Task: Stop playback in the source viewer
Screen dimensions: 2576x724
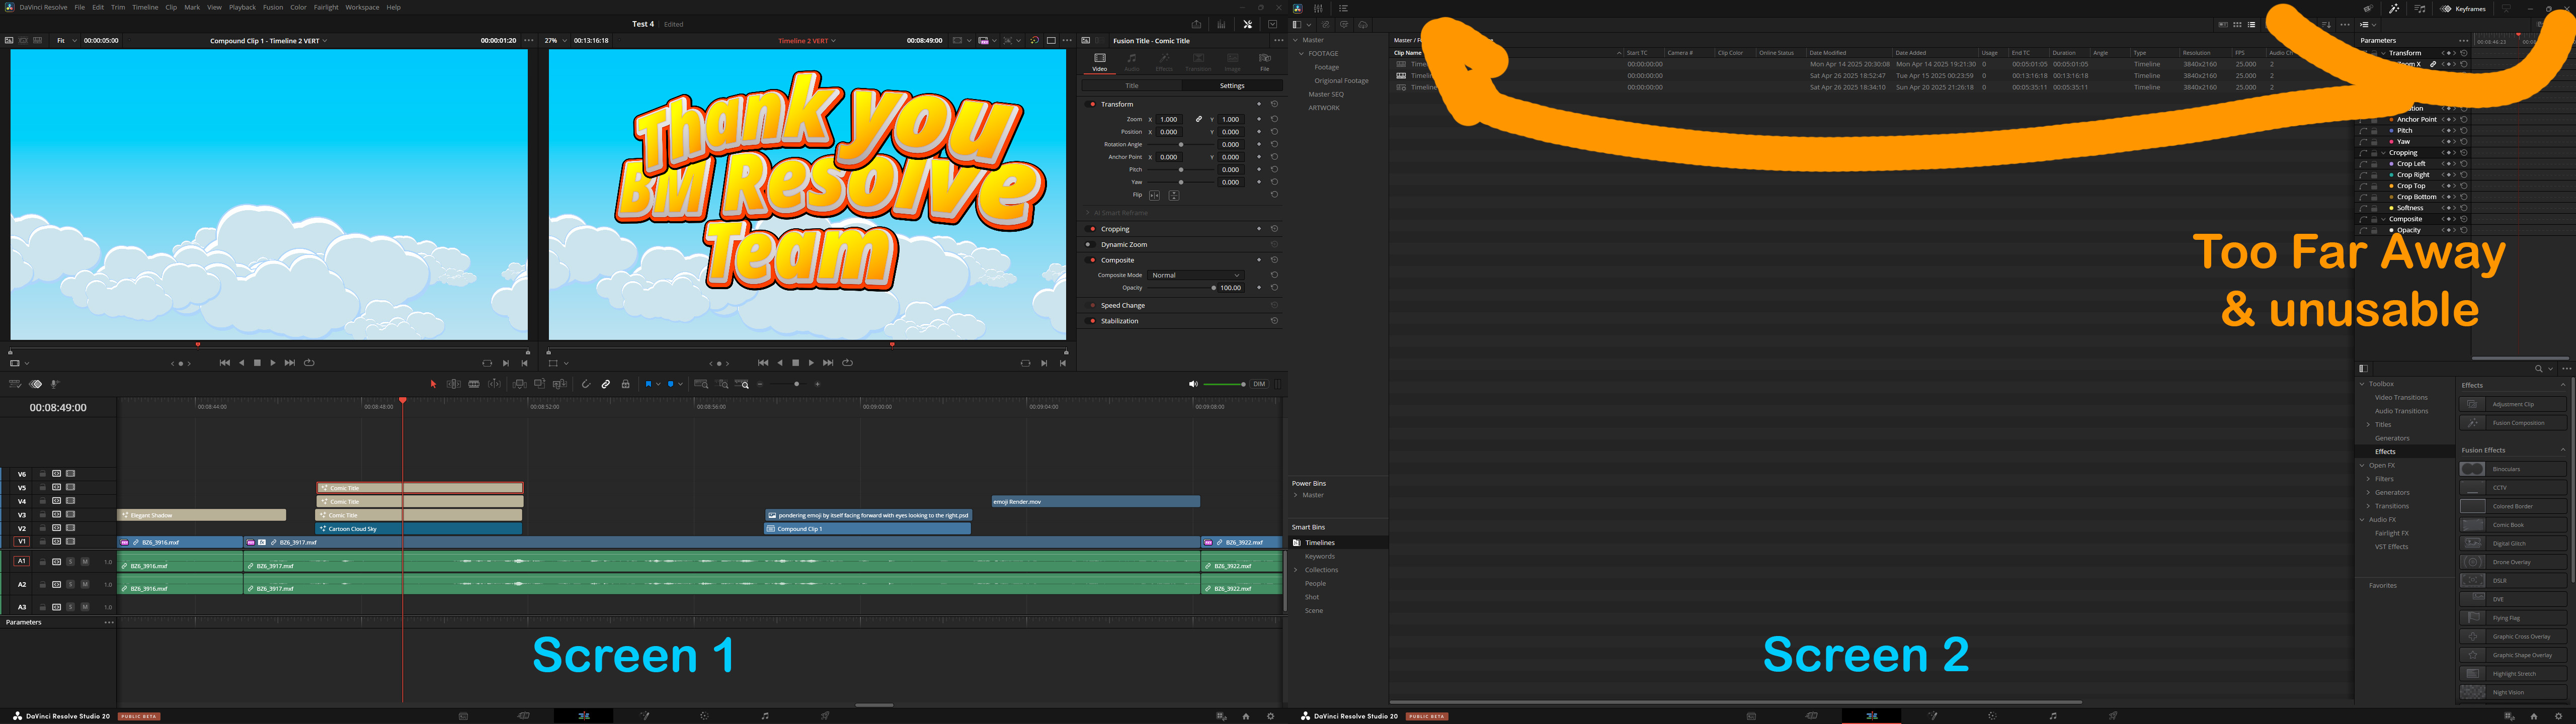Action: [x=257, y=363]
